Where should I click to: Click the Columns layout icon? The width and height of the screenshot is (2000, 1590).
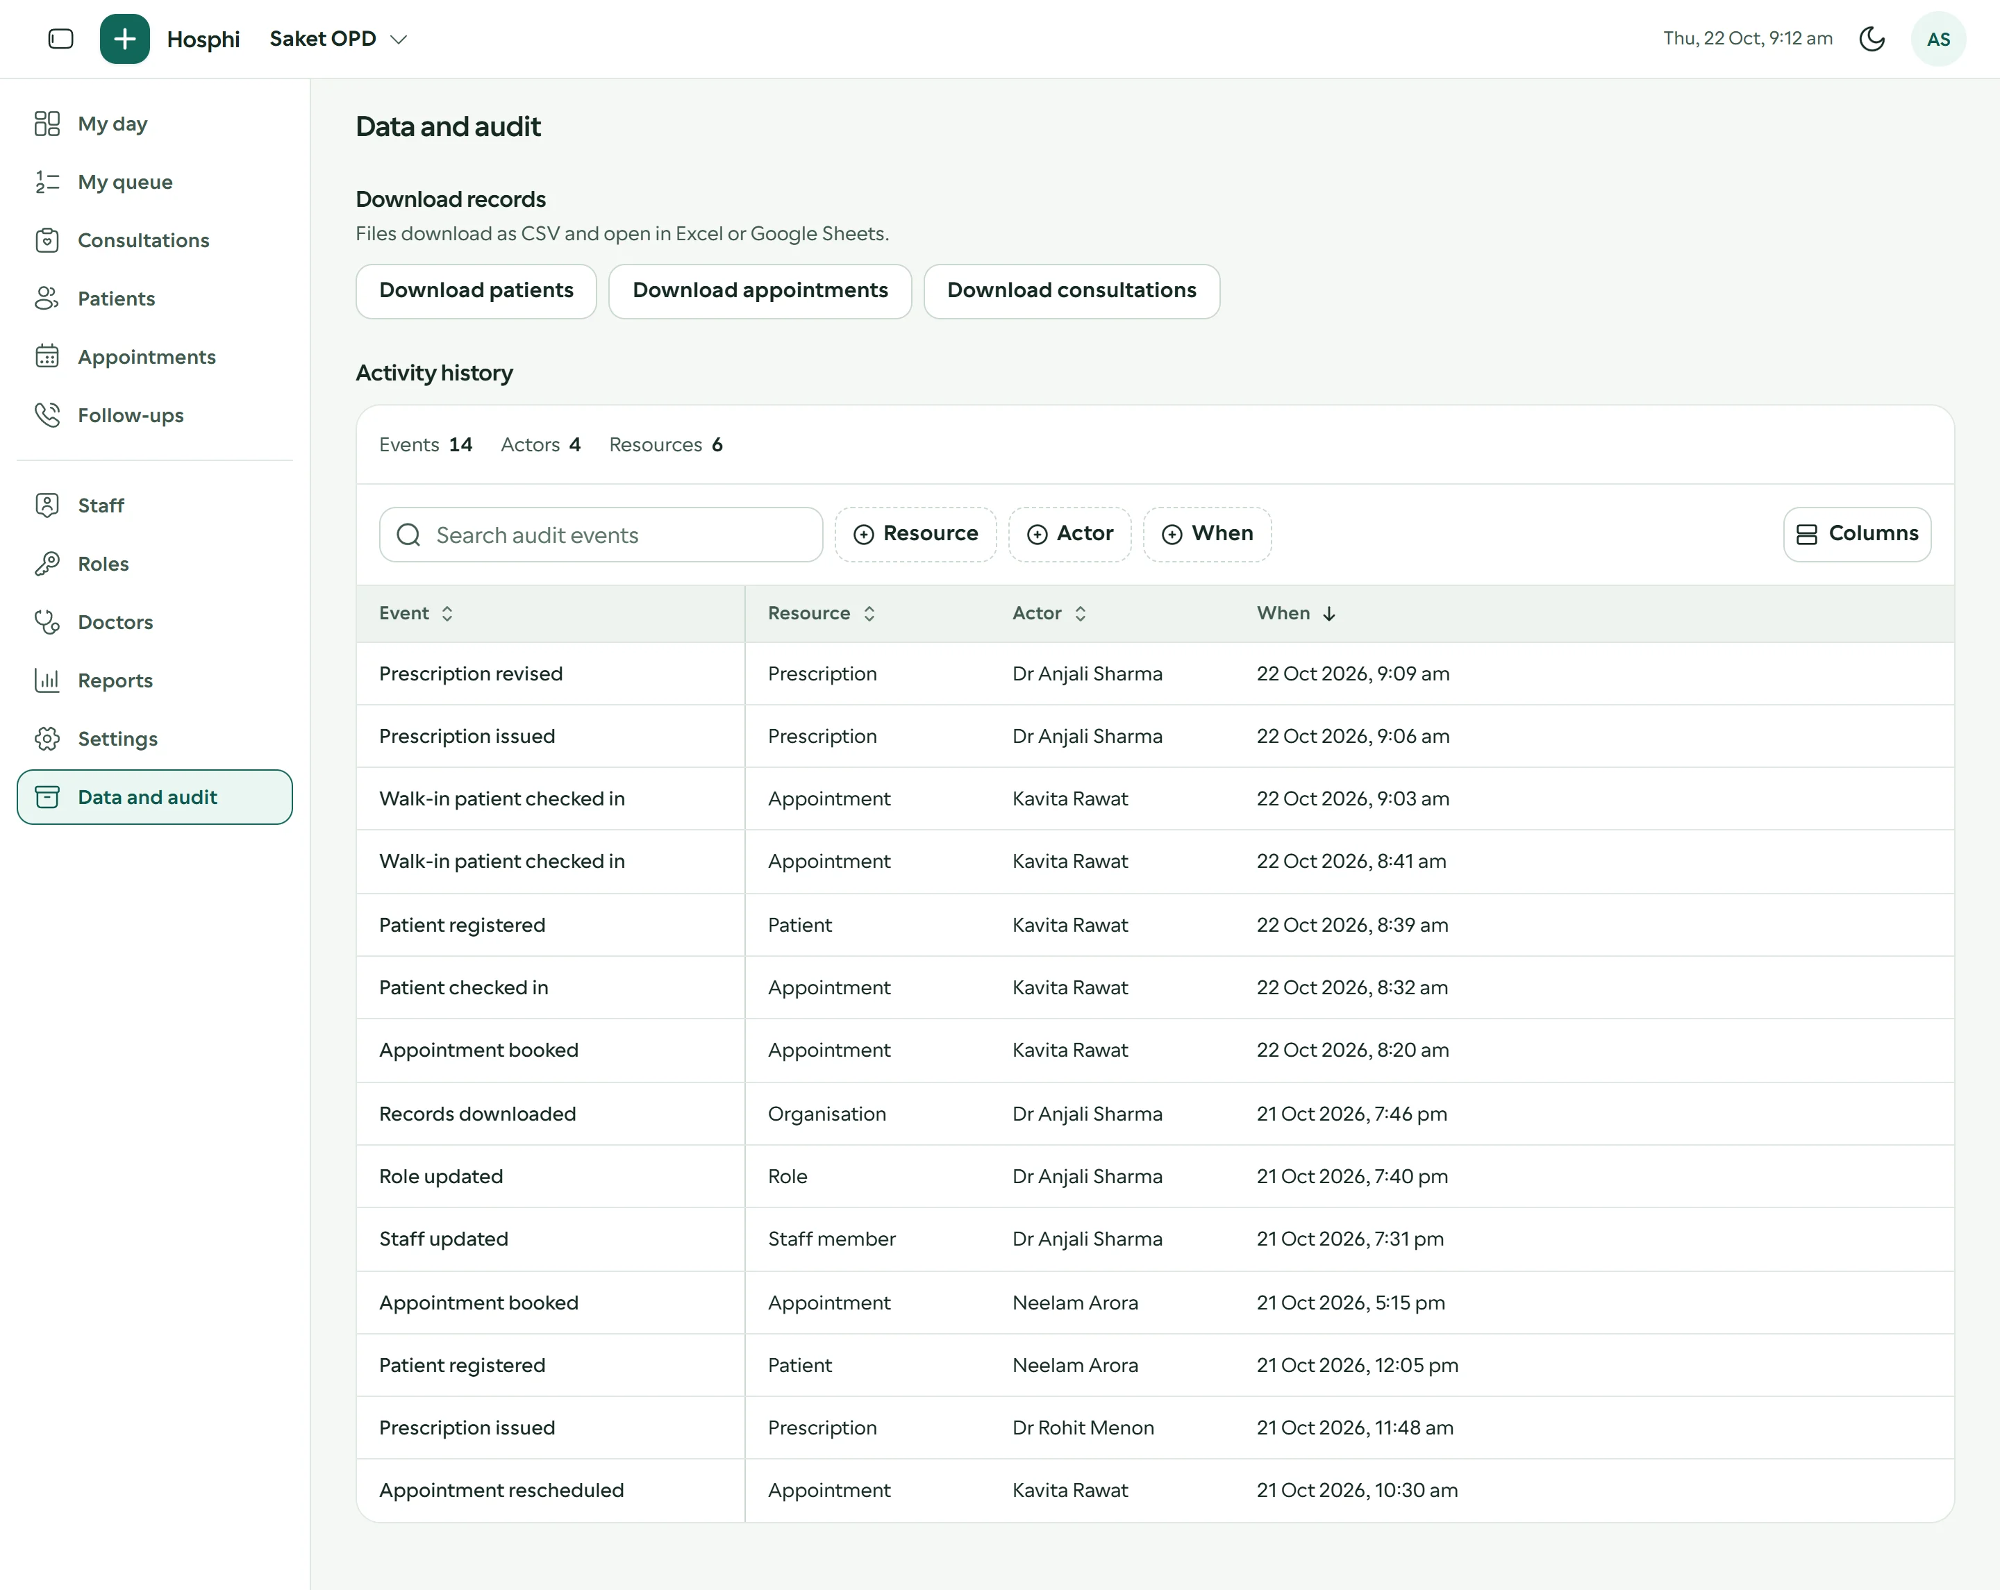tap(1807, 535)
